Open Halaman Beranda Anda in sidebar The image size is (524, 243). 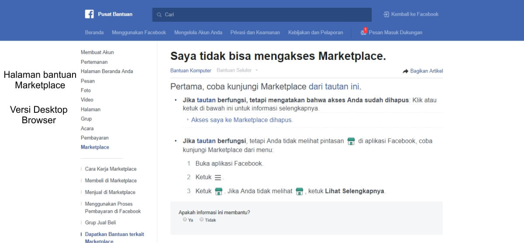107,71
